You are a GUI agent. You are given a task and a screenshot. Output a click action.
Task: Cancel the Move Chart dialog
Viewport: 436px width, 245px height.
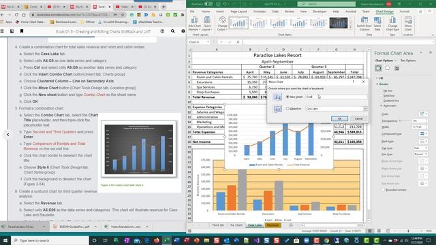tap(358, 118)
